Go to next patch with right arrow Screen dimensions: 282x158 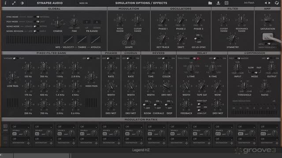coord(269,3)
